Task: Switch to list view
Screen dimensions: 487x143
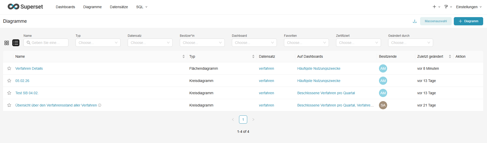Action: click(x=16, y=43)
